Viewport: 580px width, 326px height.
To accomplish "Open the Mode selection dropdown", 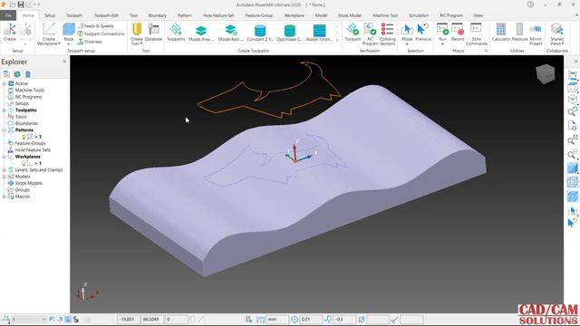I will (407, 44).
